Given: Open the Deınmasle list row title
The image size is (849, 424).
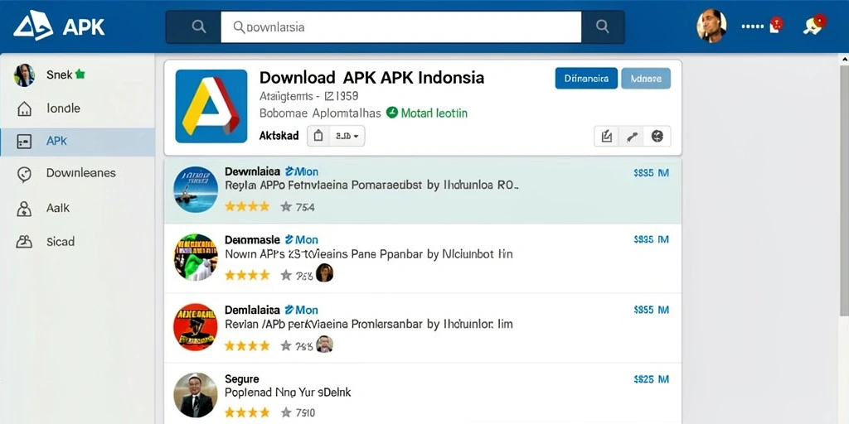Looking at the screenshot, I should point(252,239).
